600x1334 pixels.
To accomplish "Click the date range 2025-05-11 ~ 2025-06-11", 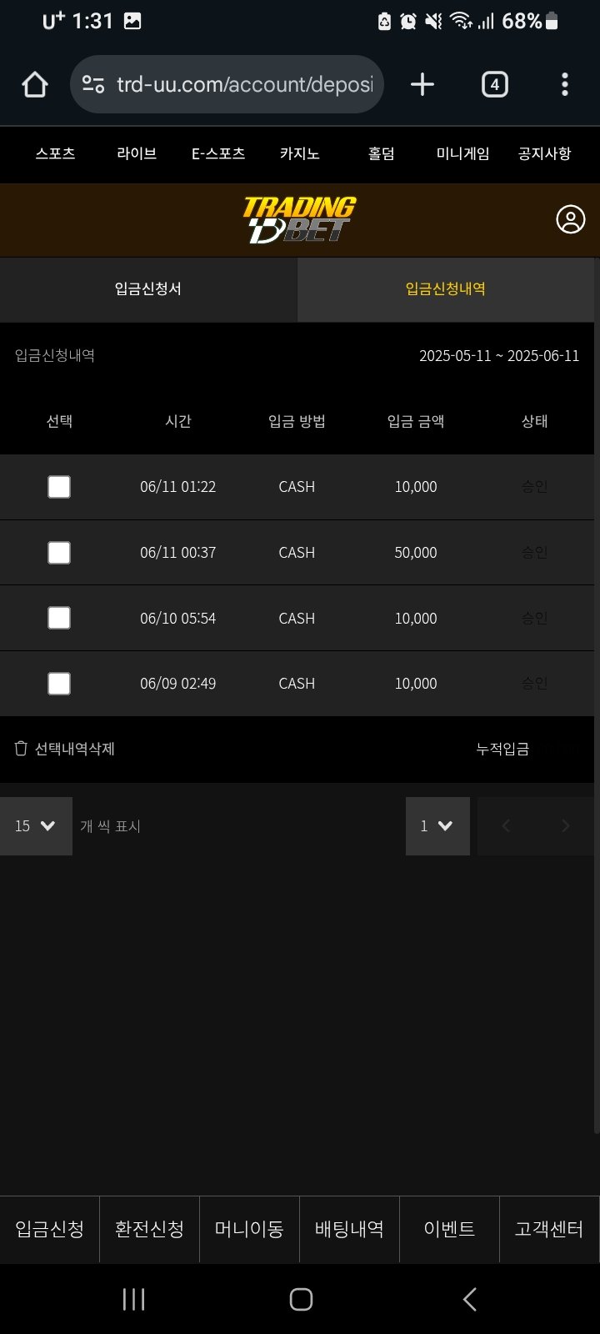I will click(x=498, y=356).
